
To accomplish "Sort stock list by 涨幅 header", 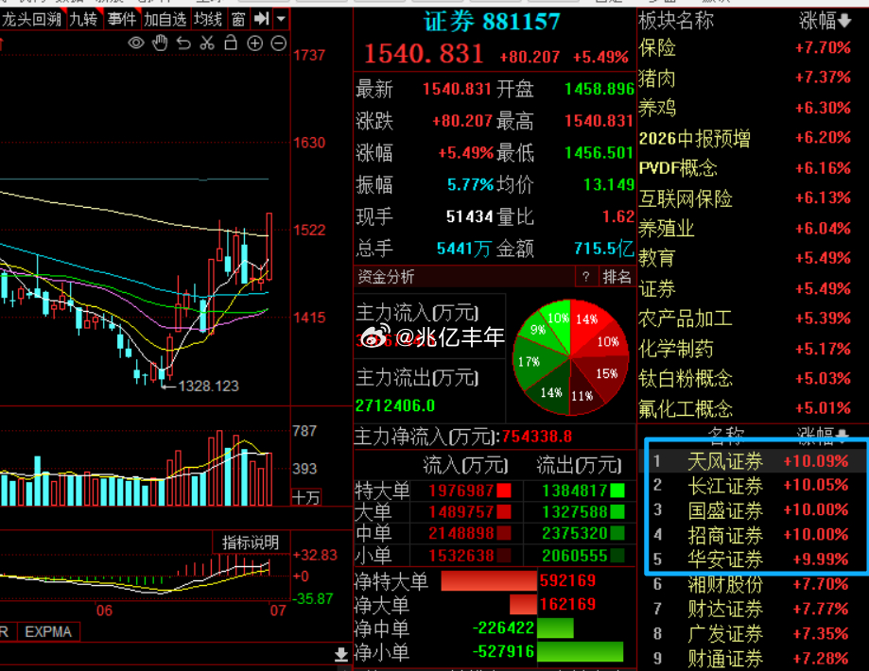I will [822, 435].
